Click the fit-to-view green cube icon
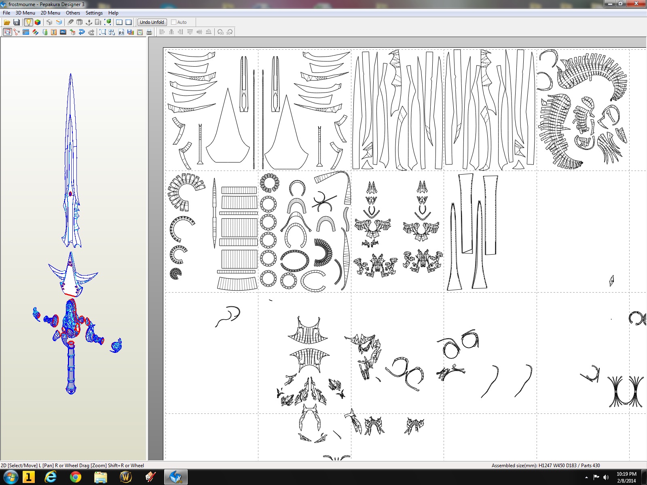This screenshot has height=485, width=647. (x=108, y=22)
